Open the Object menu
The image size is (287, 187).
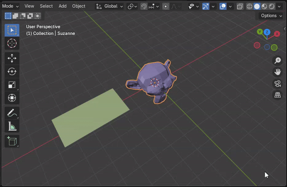tap(79, 6)
